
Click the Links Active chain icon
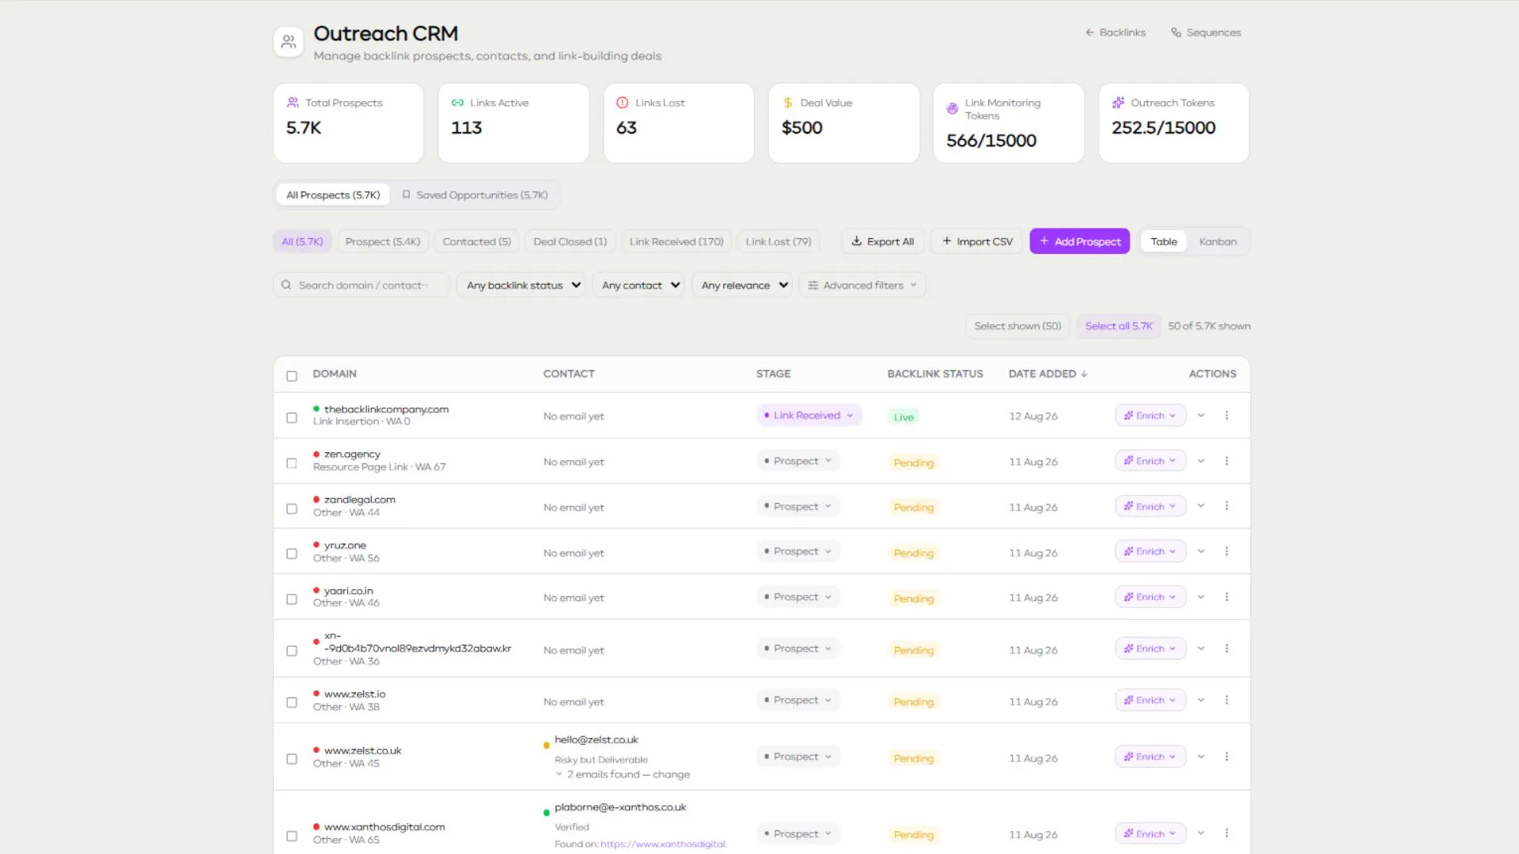(x=457, y=103)
